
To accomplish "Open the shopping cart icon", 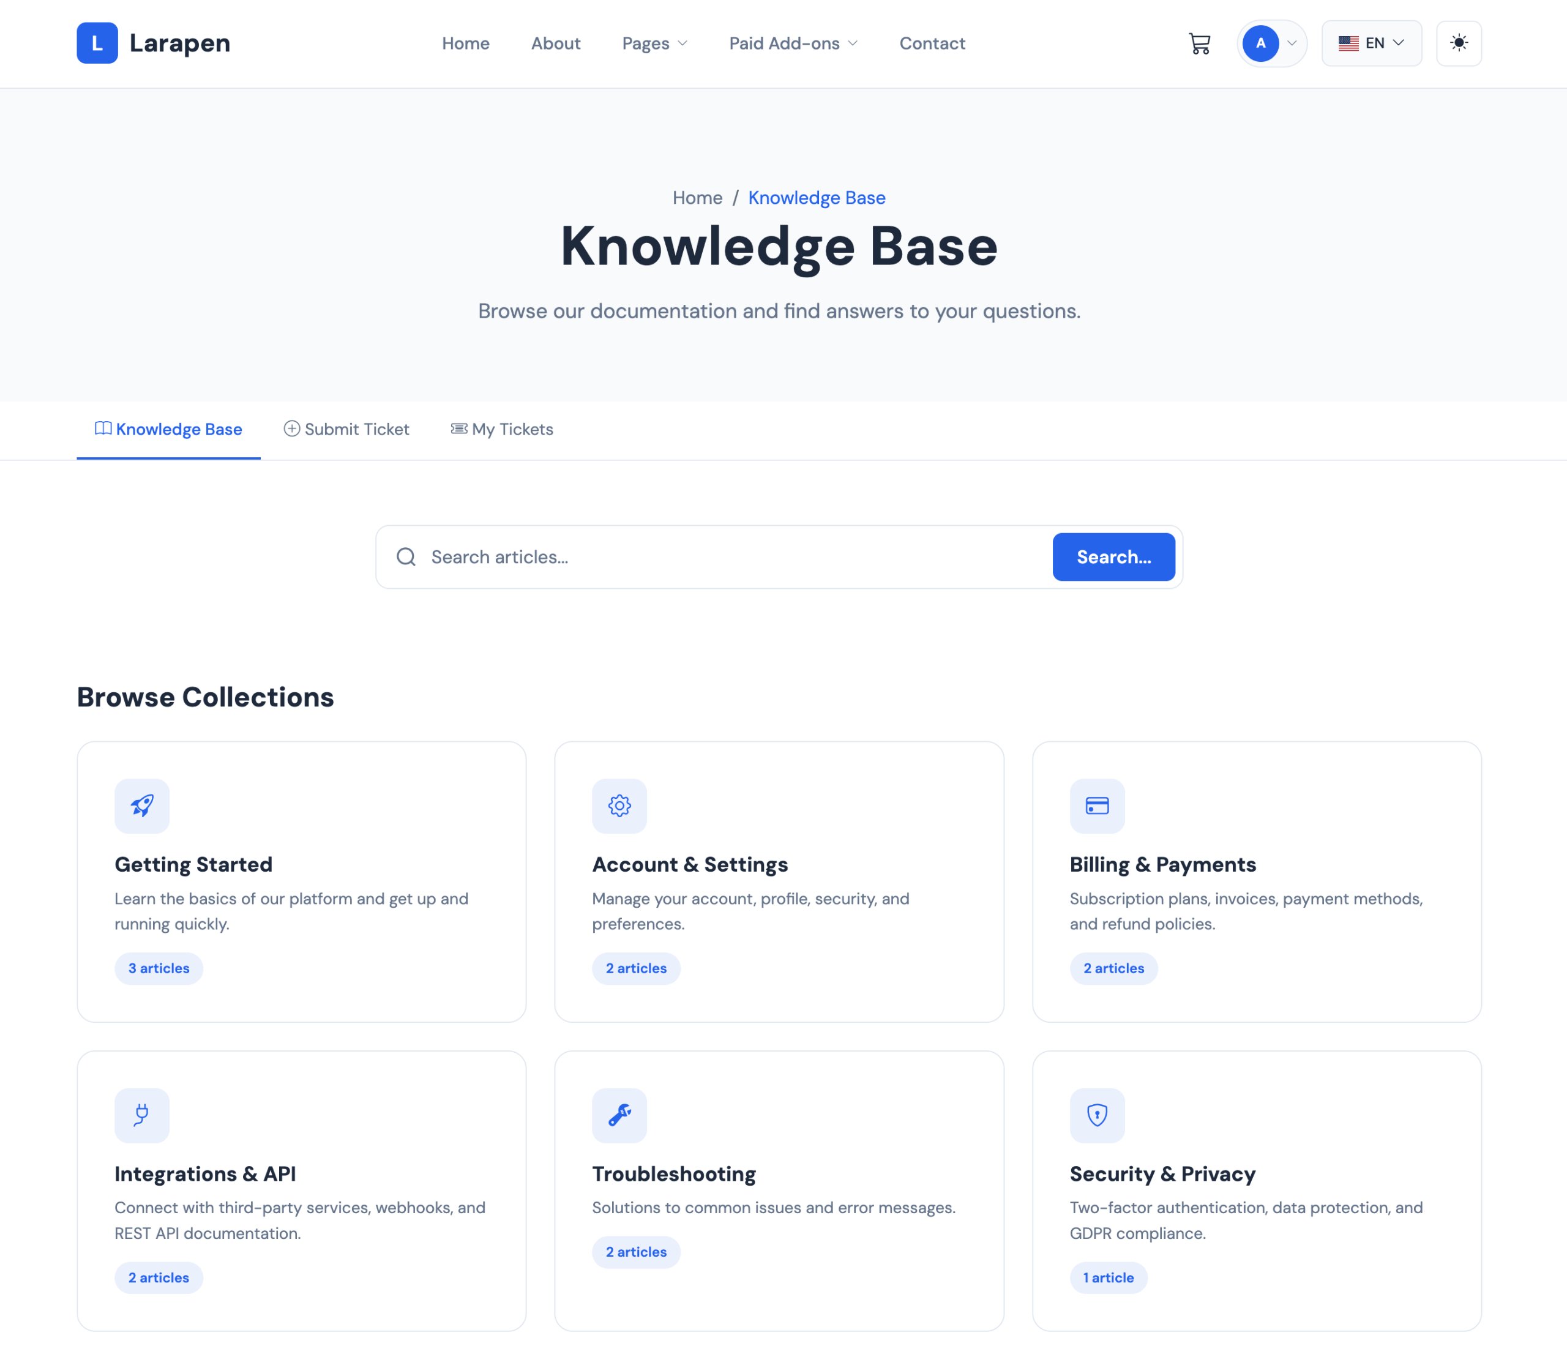I will point(1199,43).
